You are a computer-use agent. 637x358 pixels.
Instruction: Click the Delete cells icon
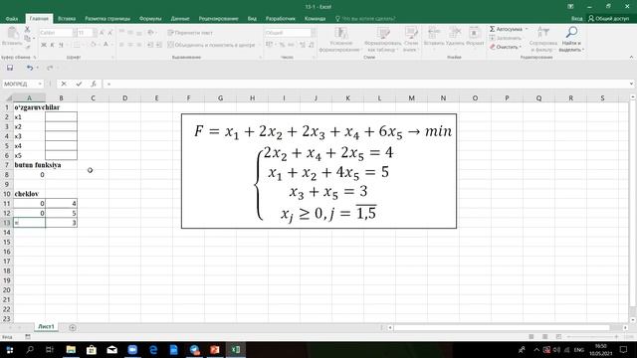(x=455, y=33)
